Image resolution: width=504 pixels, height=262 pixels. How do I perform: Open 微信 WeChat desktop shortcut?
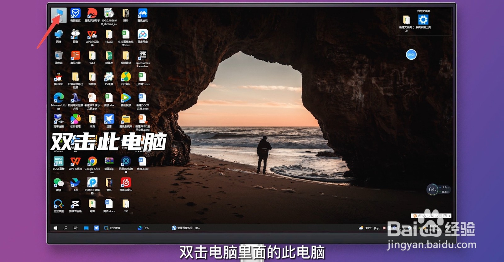point(59,184)
